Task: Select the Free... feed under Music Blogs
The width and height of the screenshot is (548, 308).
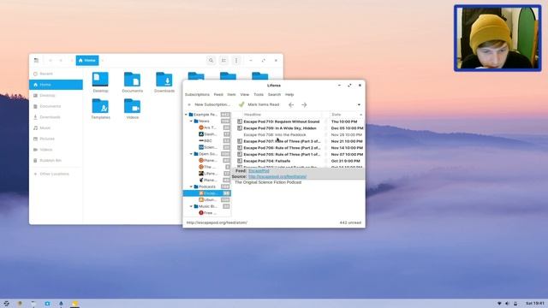Action: (x=207, y=213)
